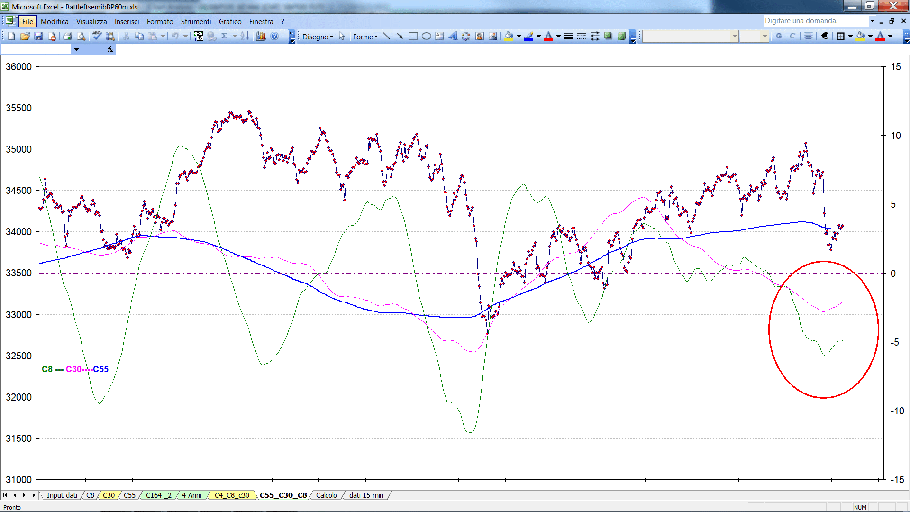The height and width of the screenshot is (512, 910).
Task: Save the workbook with the floppy disk icon
Action: 38,36
